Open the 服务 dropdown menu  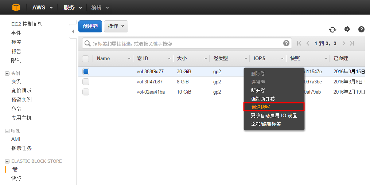pyautogui.click(x=73, y=8)
